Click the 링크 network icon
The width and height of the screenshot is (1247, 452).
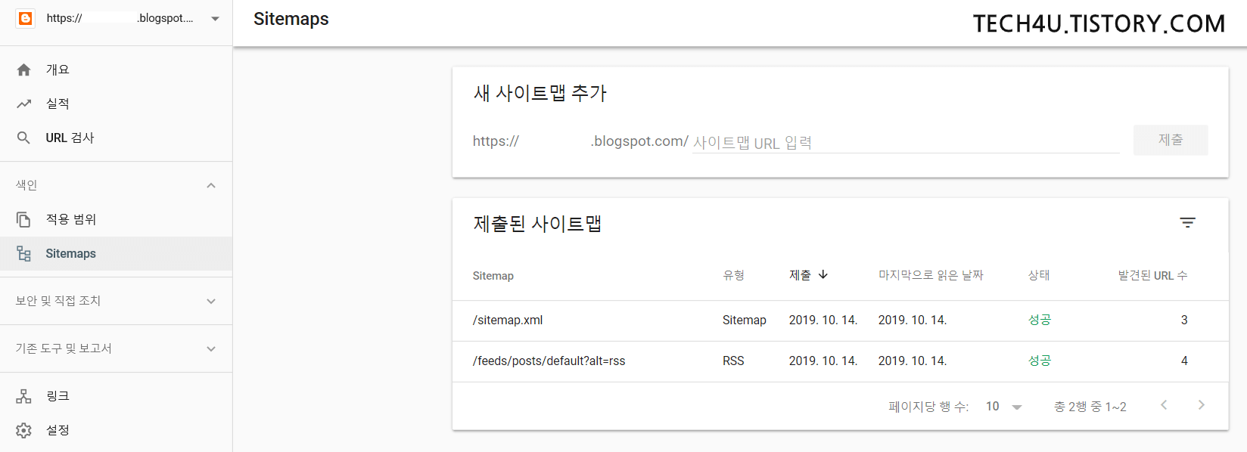(x=24, y=396)
